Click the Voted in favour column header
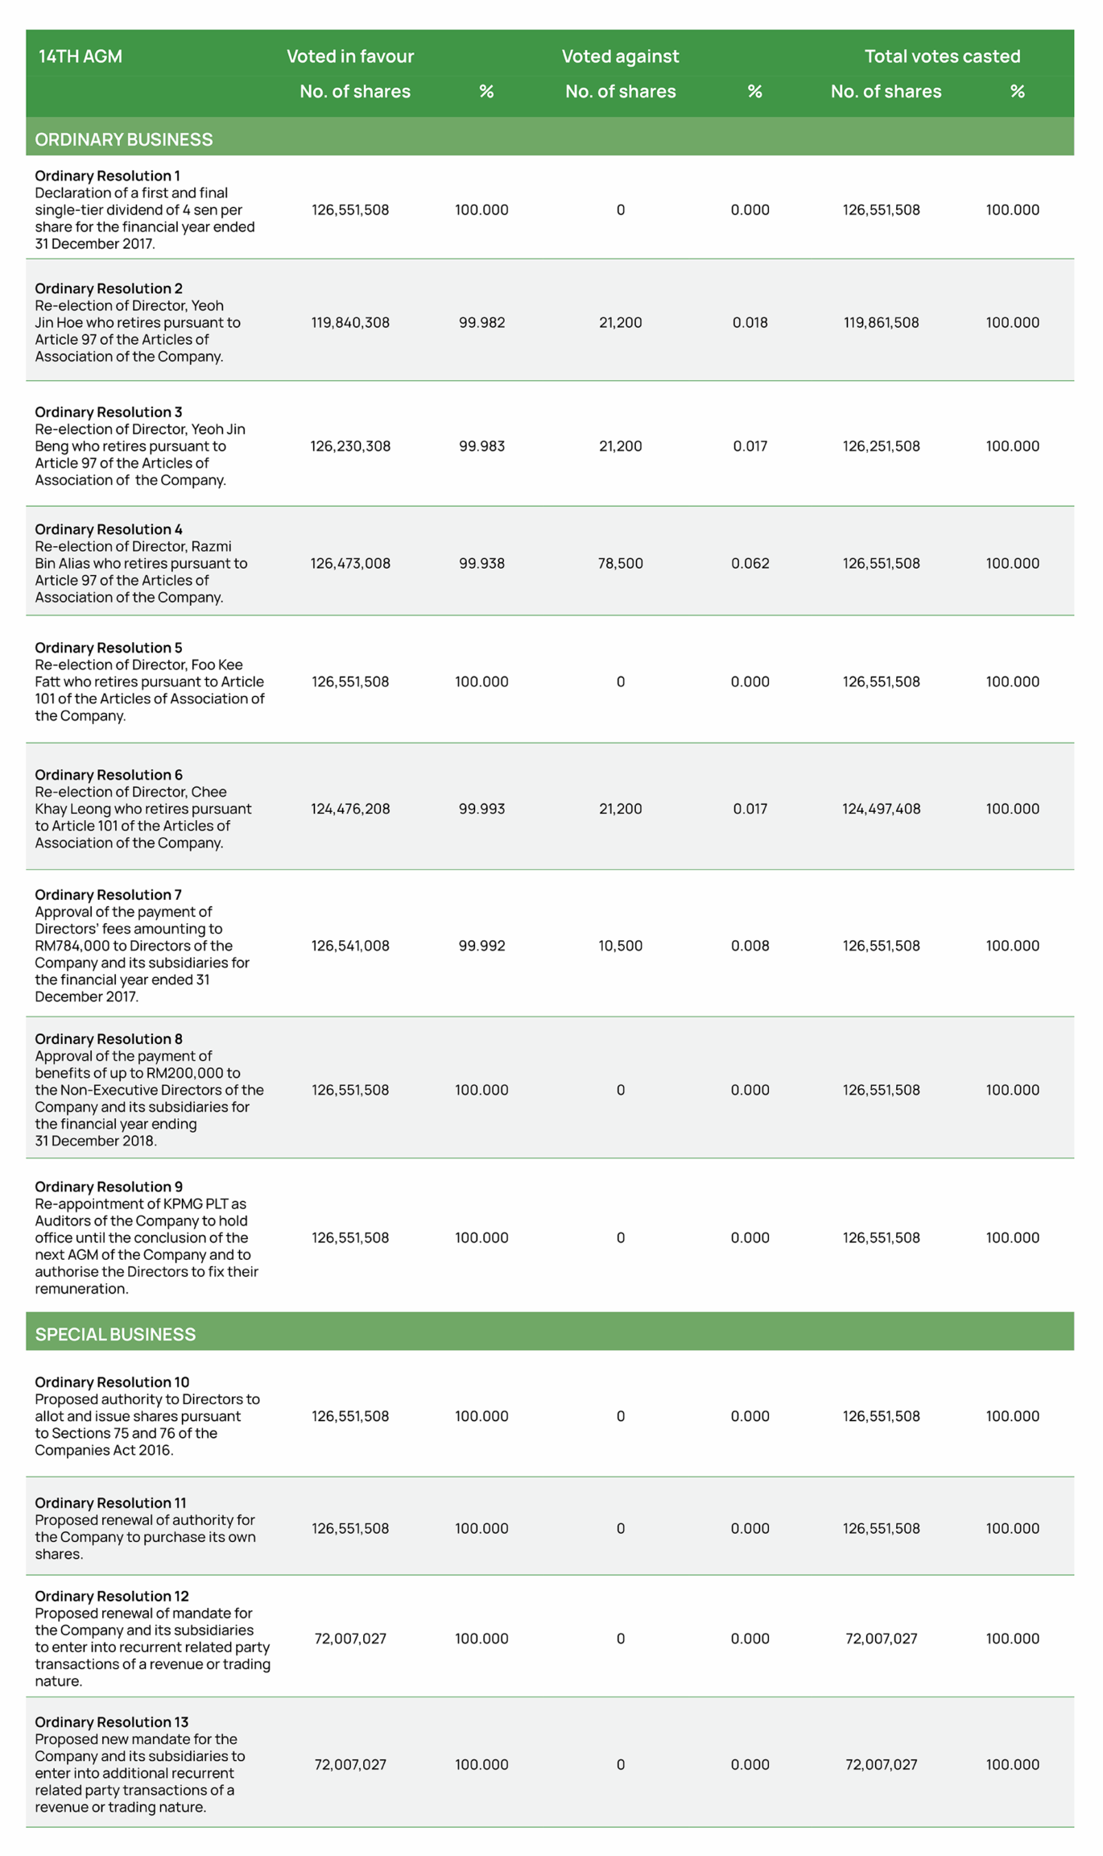The width and height of the screenshot is (1103, 1856). (350, 56)
